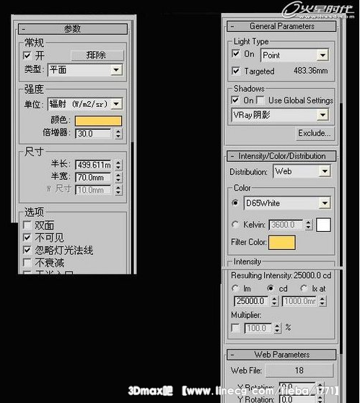Select the D65White color radio button
This screenshot has height=403, width=360.
[x=235, y=203]
